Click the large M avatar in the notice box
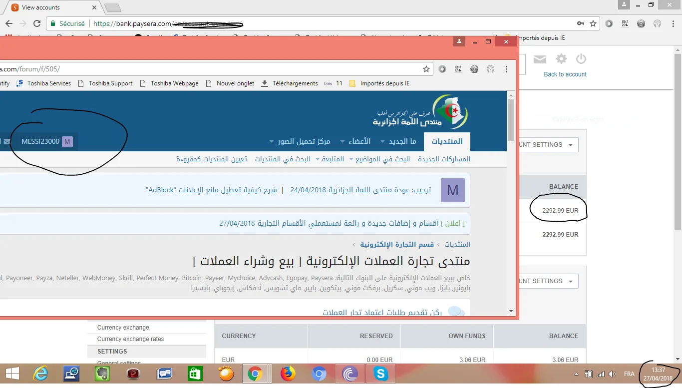This screenshot has width=682, height=388. [x=453, y=190]
